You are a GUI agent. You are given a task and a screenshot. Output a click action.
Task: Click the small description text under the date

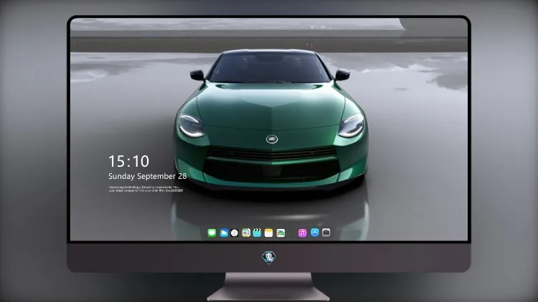tap(146, 189)
